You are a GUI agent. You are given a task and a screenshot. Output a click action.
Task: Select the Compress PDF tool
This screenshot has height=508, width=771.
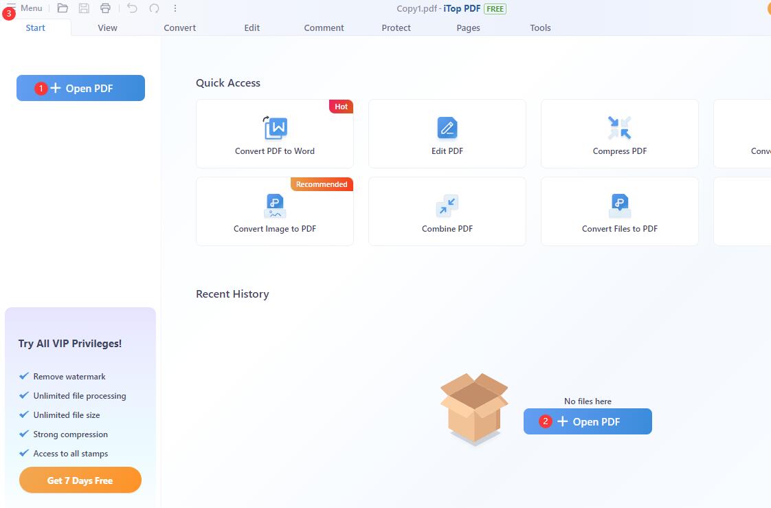620,134
